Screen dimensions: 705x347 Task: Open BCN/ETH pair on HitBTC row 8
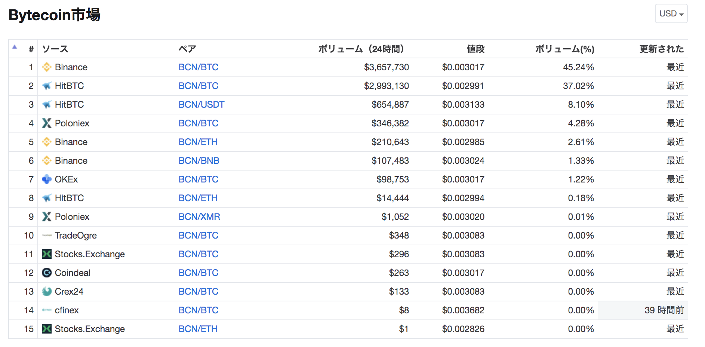198,198
